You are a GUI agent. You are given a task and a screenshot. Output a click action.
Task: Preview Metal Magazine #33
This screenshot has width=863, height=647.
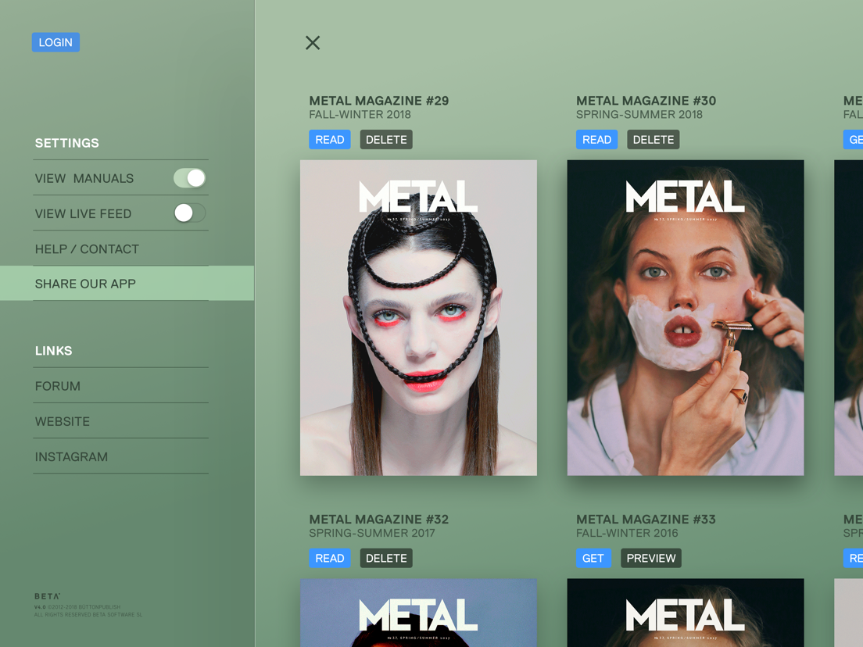[x=651, y=558]
